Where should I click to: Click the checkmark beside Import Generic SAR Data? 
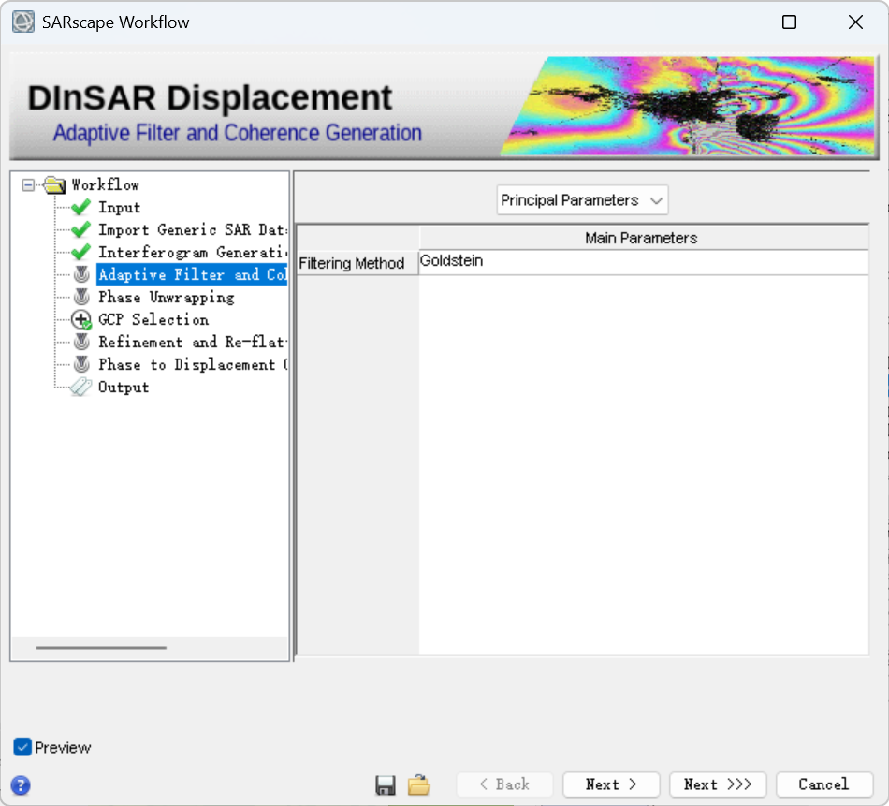81,229
